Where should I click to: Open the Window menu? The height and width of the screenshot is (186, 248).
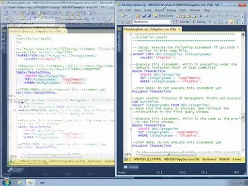point(195,10)
